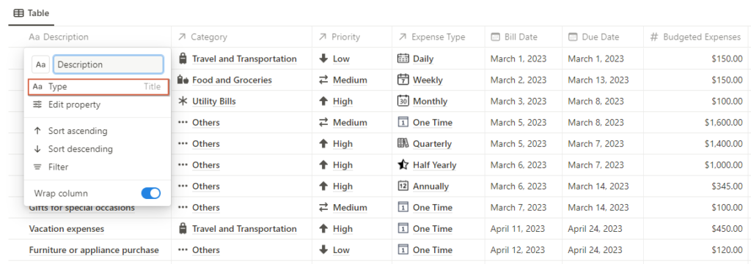Image resolution: width=751 pixels, height=264 pixels.
Task: Open the Expense Type column header menu
Action: coord(438,37)
